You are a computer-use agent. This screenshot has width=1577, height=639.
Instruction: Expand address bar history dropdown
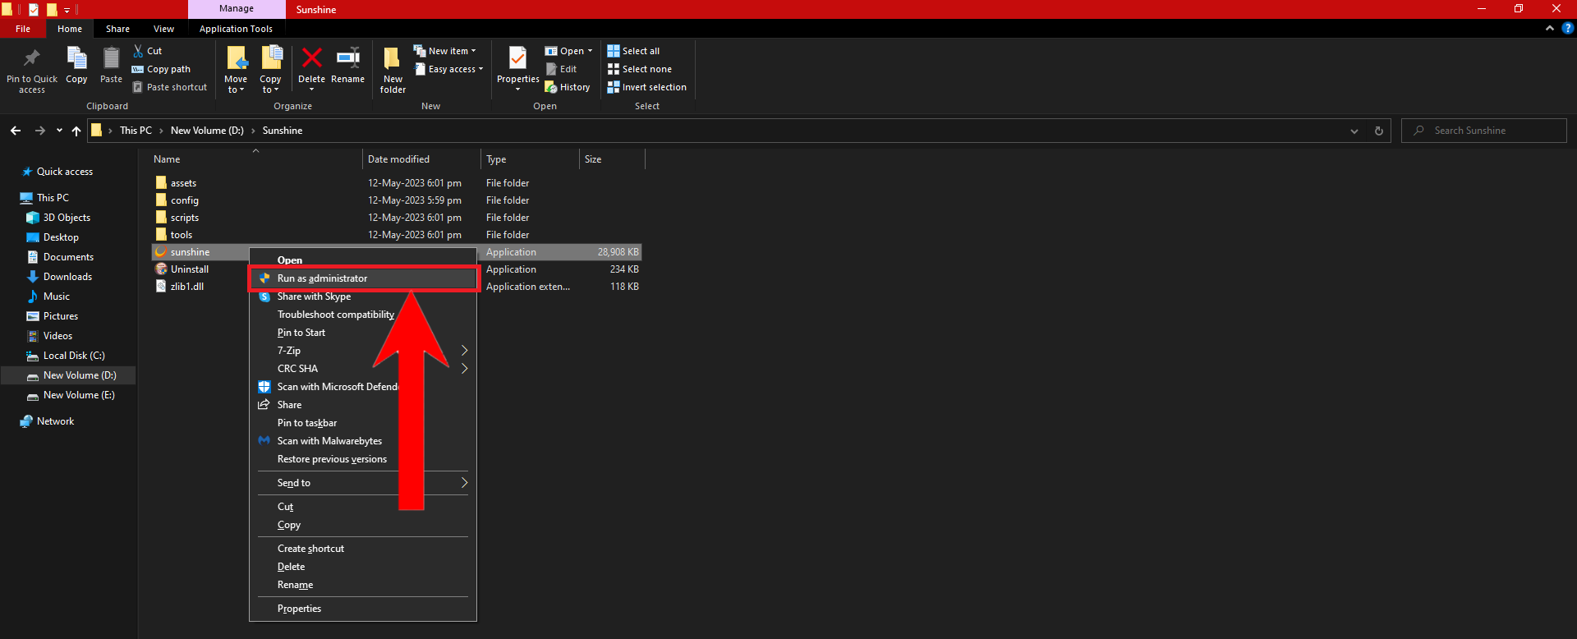coord(1354,131)
